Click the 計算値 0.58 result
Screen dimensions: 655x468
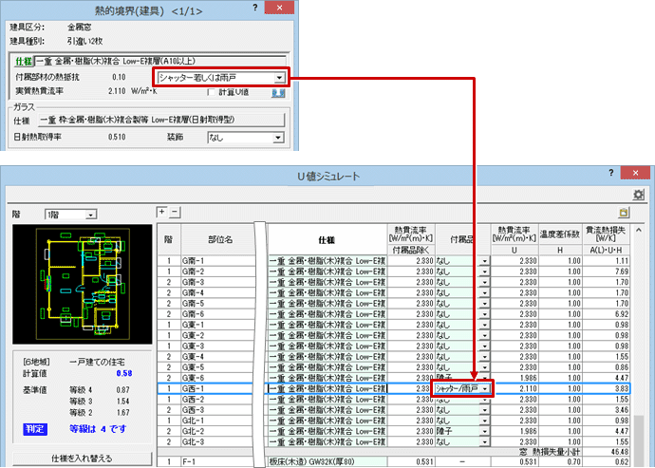[x=124, y=373]
